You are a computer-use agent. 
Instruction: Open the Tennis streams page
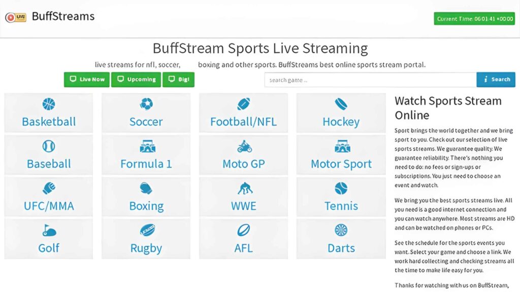[341, 196]
